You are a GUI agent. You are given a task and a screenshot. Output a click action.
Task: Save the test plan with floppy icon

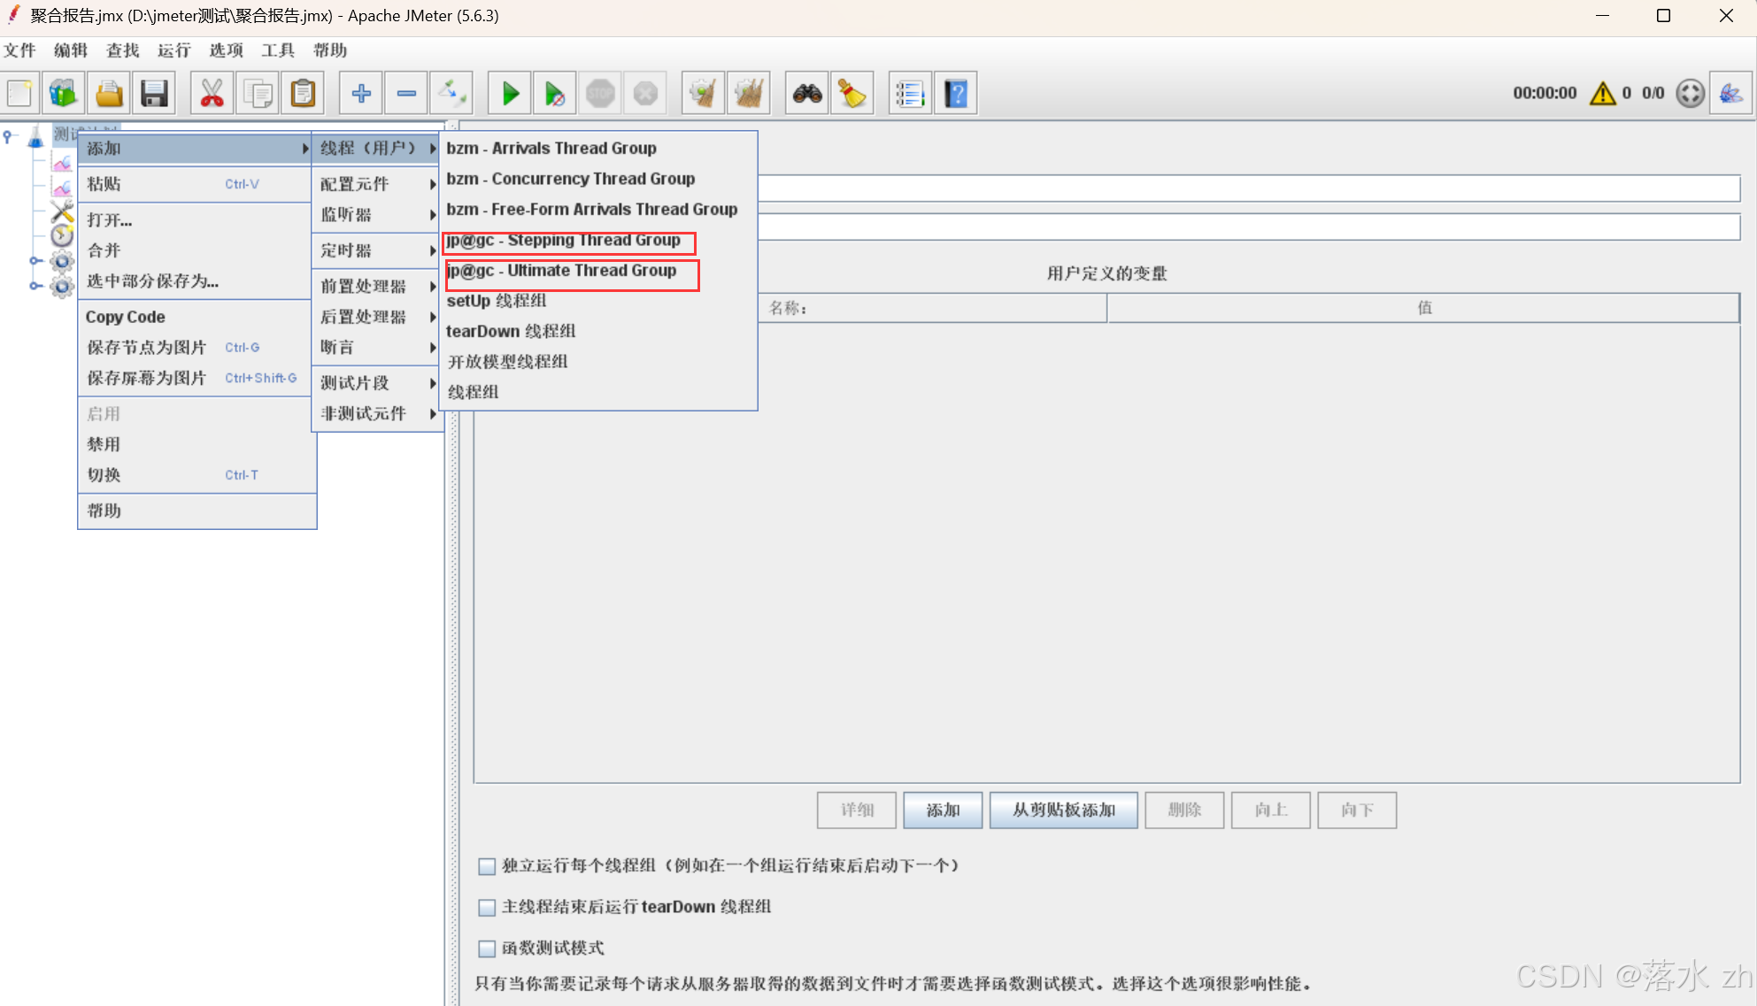tap(154, 93)
